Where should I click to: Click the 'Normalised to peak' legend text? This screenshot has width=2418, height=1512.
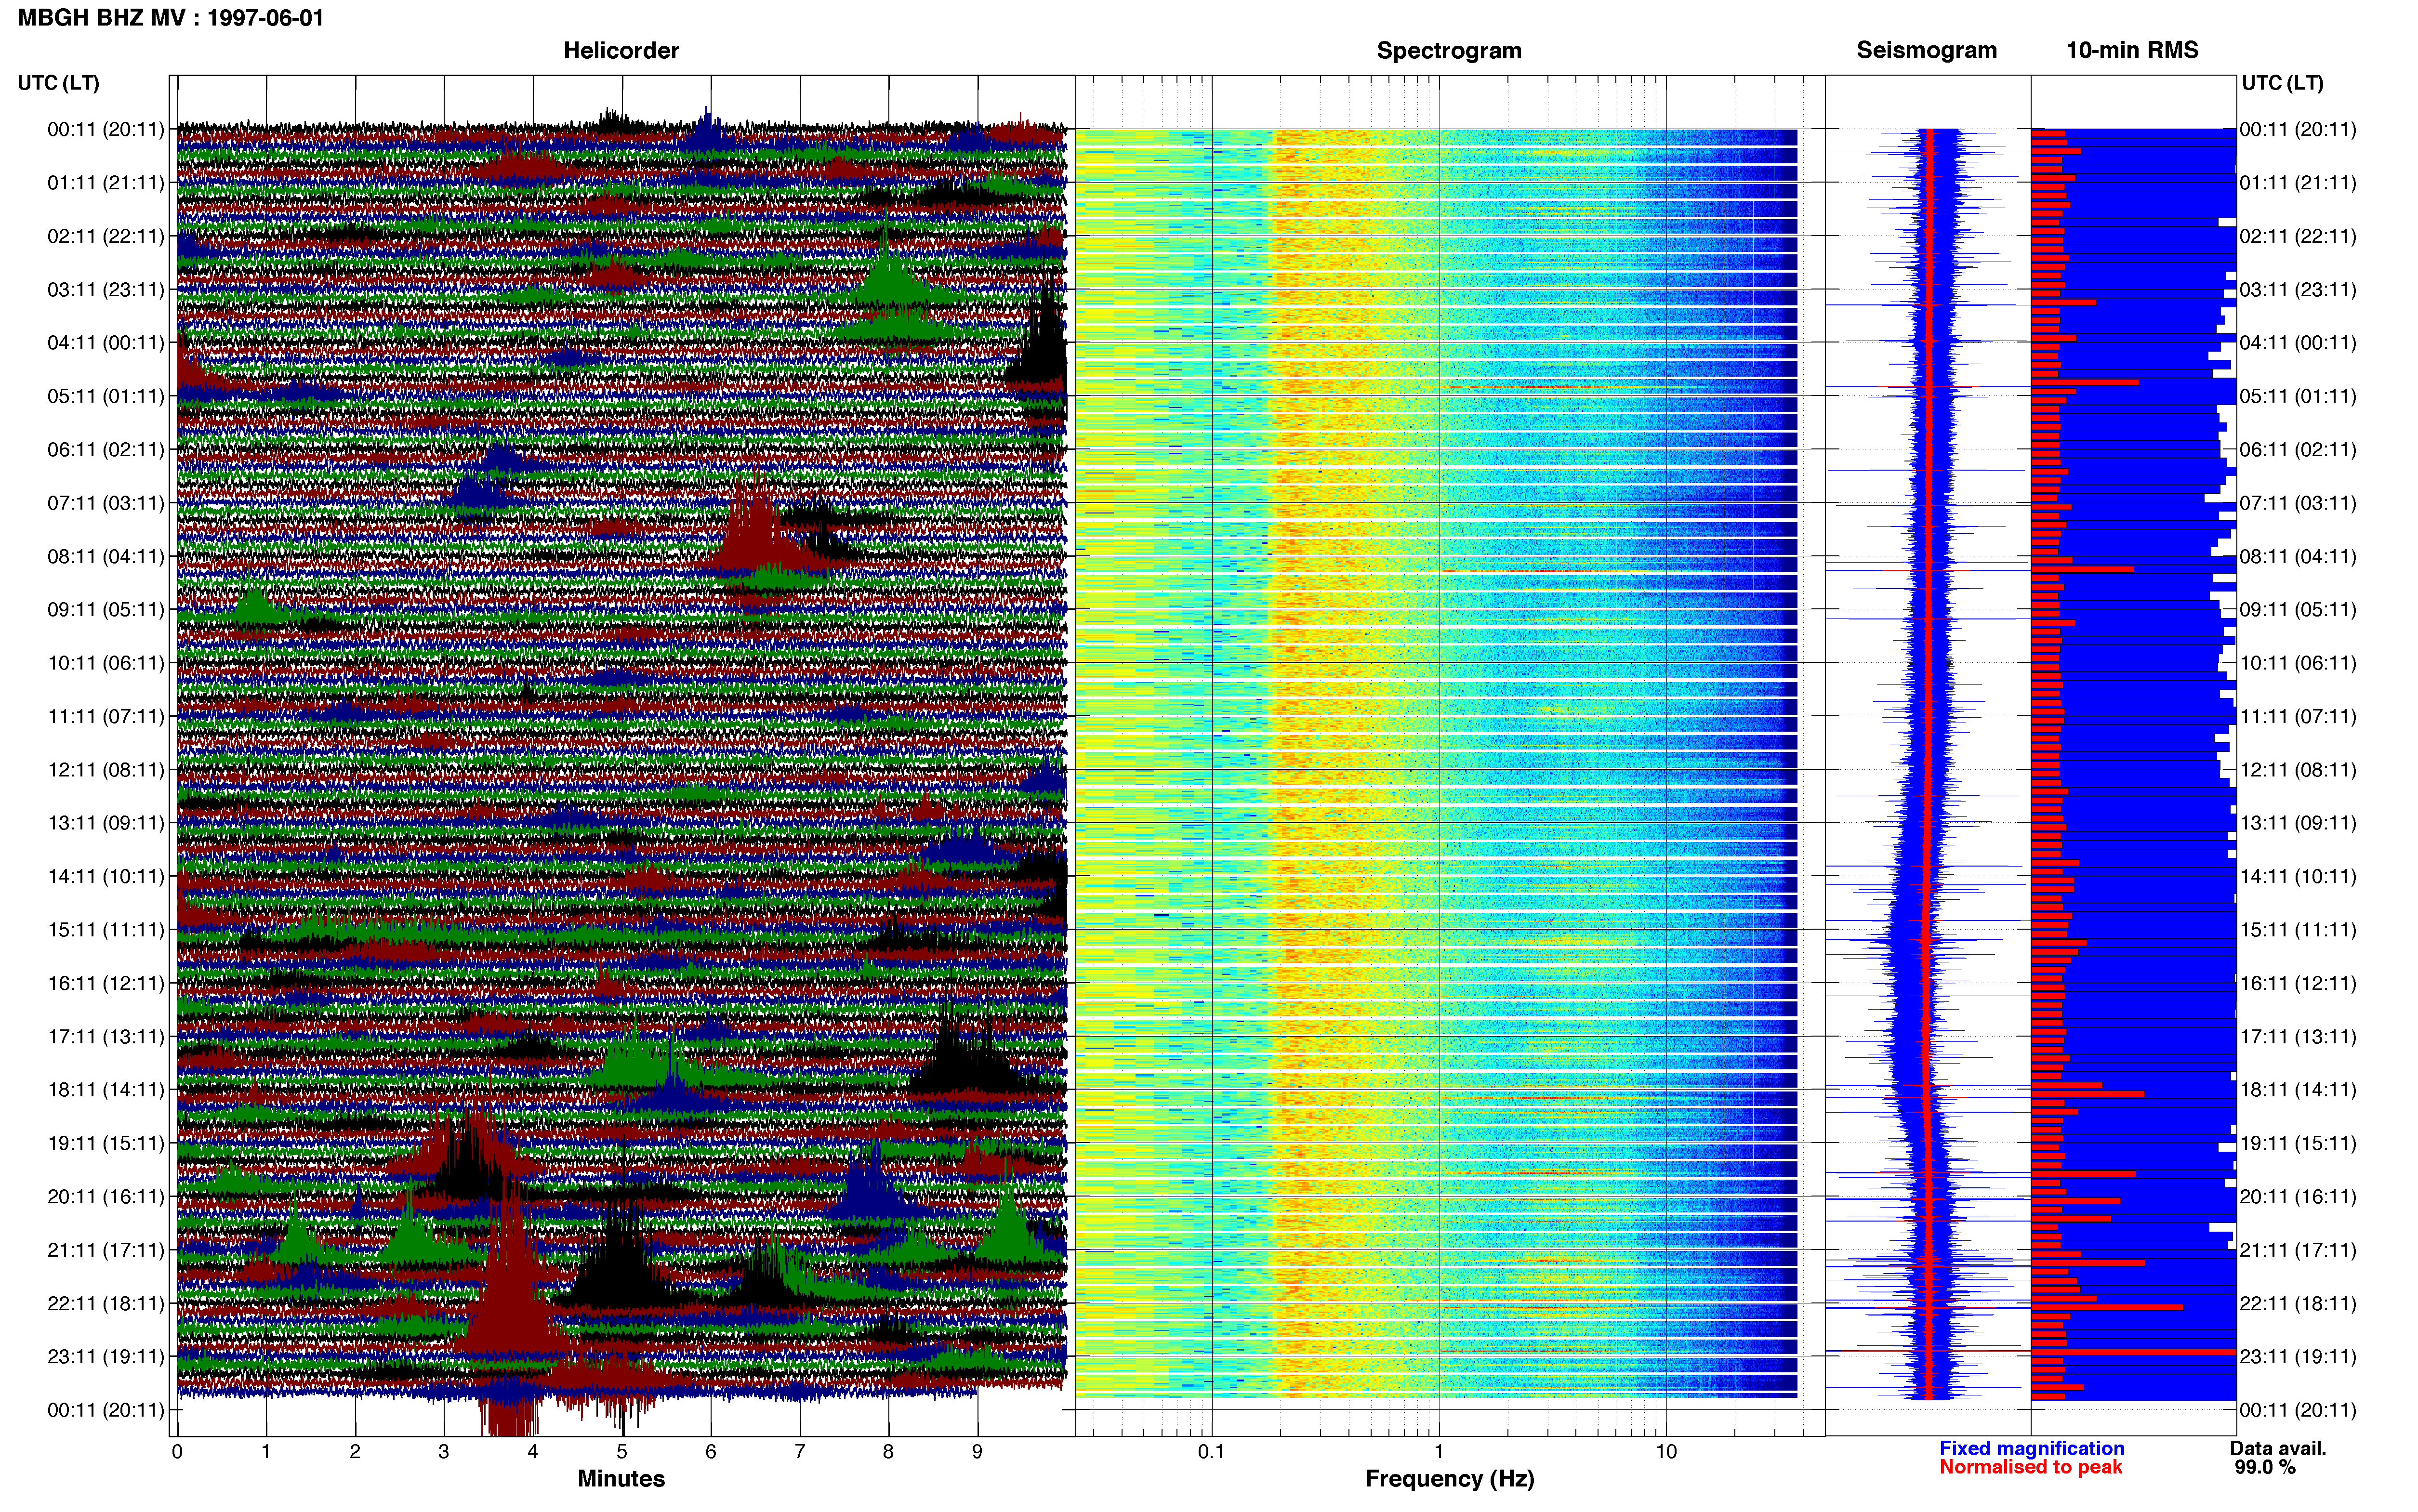click(x=2030, y=1467)
